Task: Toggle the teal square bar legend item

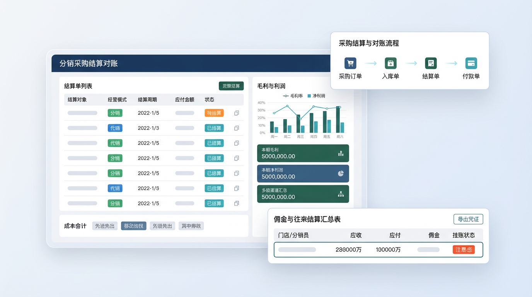Action: [x=316, y=96]
